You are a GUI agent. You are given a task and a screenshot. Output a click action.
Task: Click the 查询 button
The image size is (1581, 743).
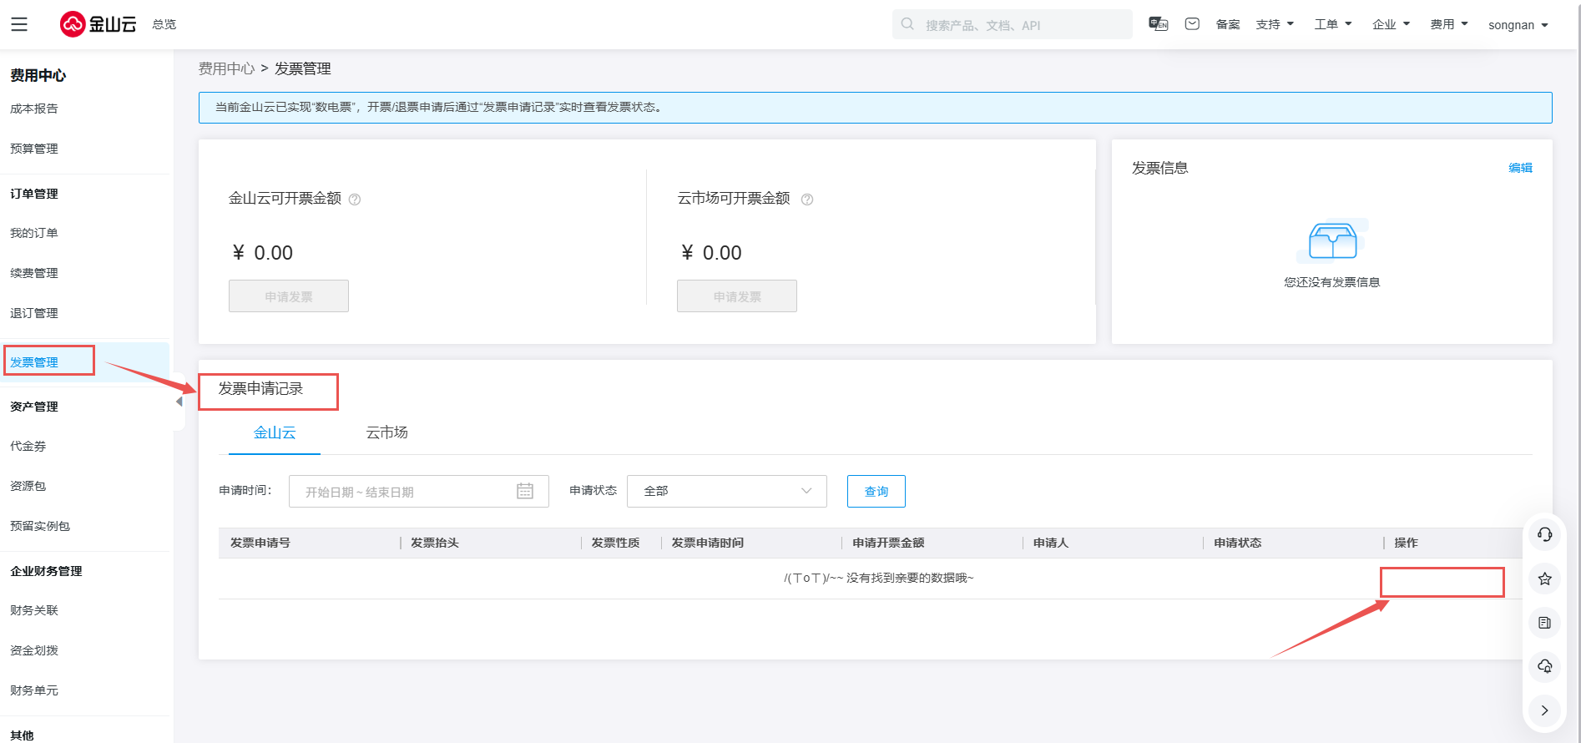tap(876, 491)
